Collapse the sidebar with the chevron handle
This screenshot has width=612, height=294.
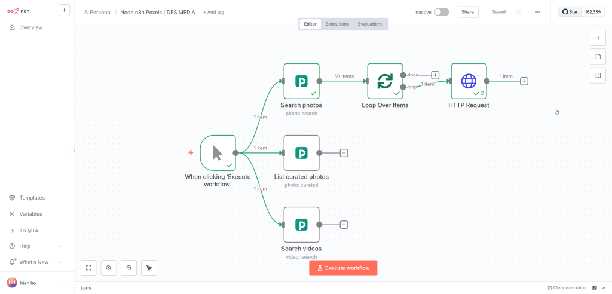74,151
